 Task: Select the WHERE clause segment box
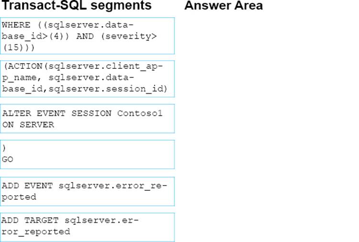coord(87,36)
